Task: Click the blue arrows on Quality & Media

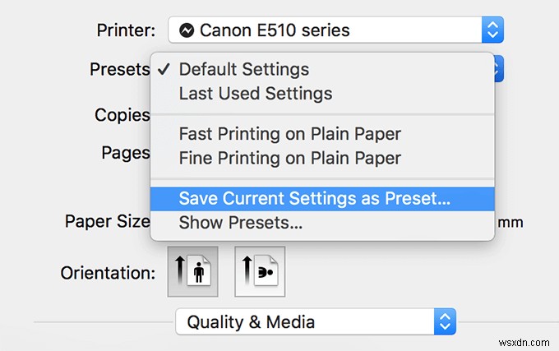Action: click(x=445, y=321)
